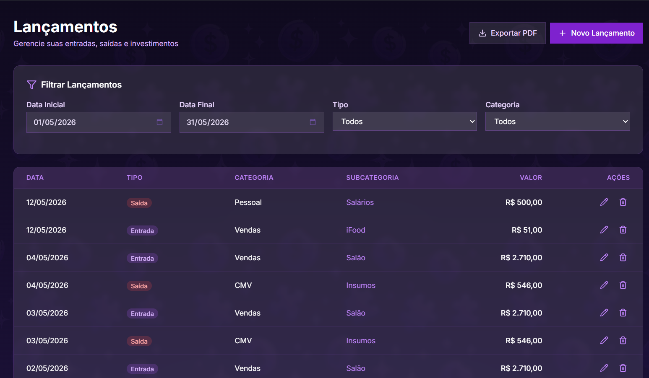The image size is (649, 378).
Task: Export entries with Exportar PDF
Action: 508,33
